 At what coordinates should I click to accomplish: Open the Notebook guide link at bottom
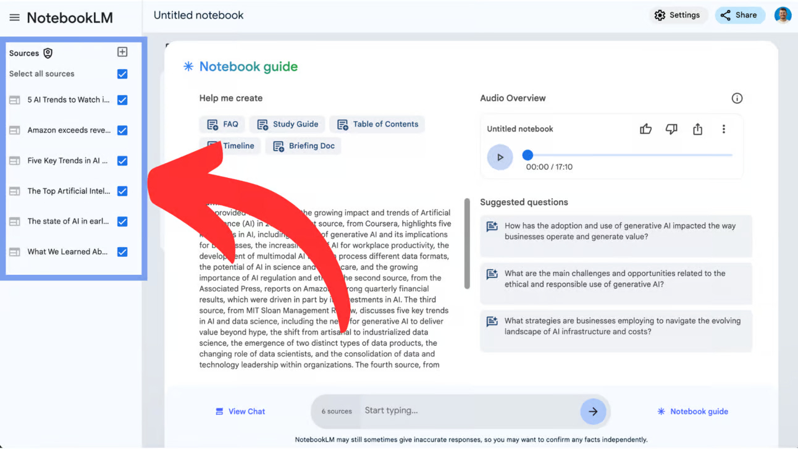(x=693, y=411)
